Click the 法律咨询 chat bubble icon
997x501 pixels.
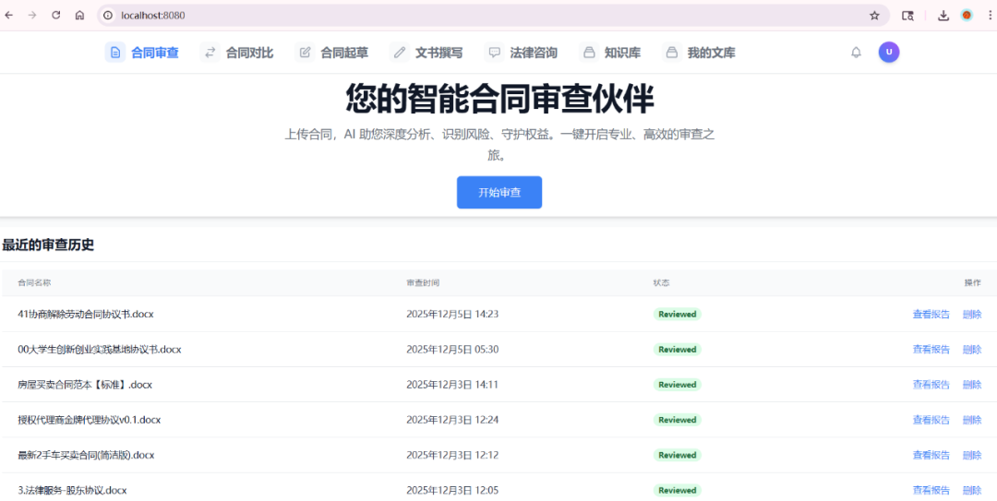[494, 53]
